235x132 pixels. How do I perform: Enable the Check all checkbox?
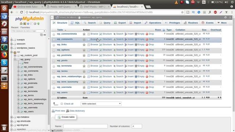tap(62, 104)
